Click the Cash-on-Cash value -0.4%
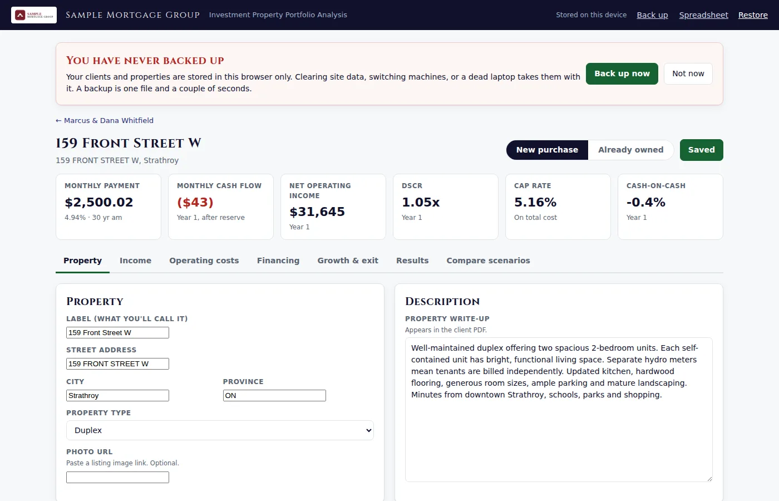 [646, 202]
